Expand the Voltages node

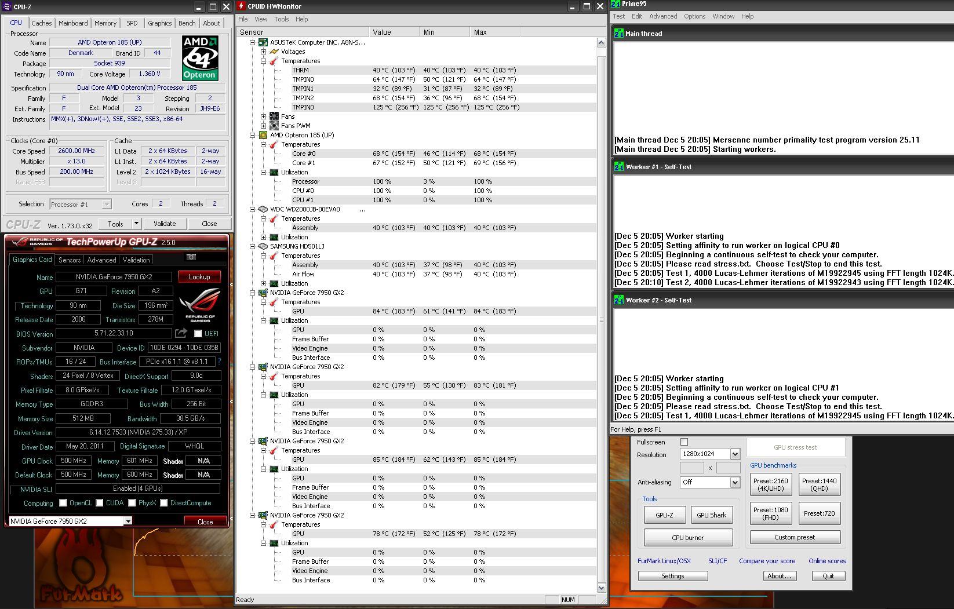pos(263,52)
